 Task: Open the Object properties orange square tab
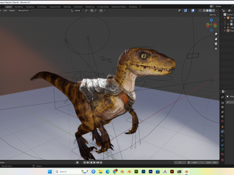222,127
